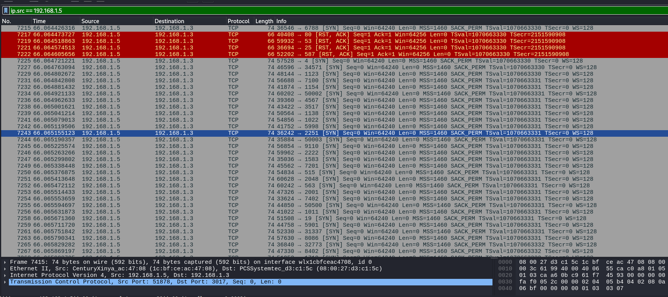668x297 pixels.
Task: Sort packets by the No. column
Action: click(x=16, y=21)
